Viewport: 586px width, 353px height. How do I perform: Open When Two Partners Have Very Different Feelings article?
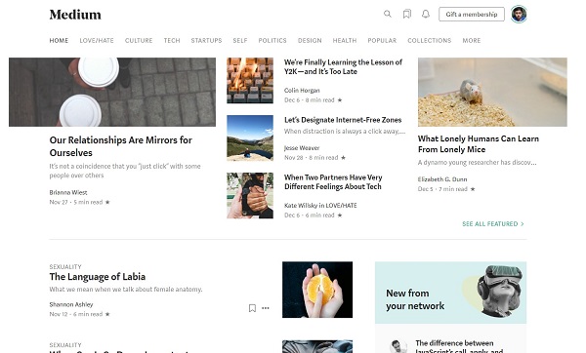(333, 182)
